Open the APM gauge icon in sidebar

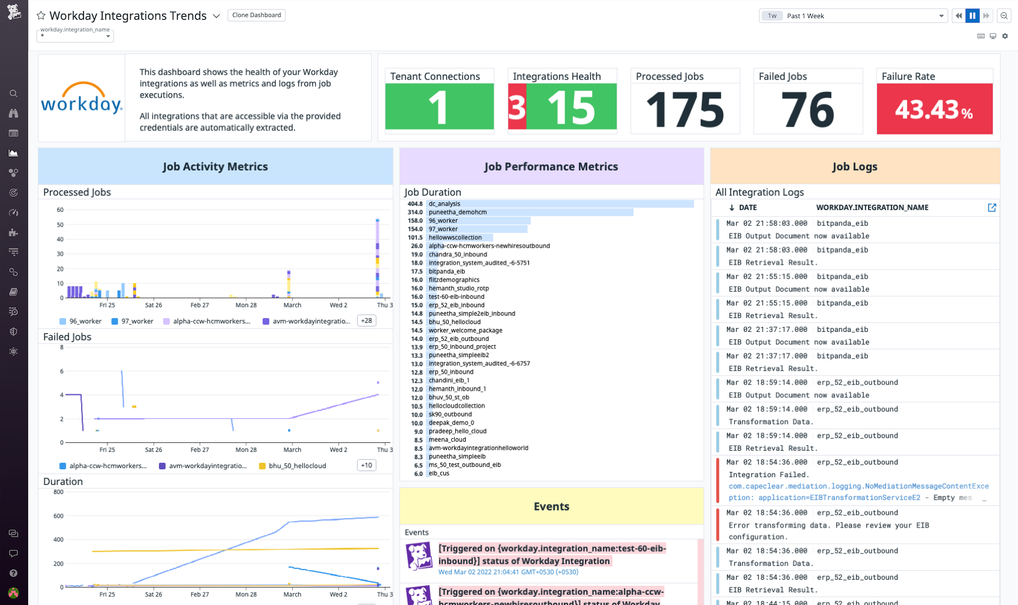(13, 212)
